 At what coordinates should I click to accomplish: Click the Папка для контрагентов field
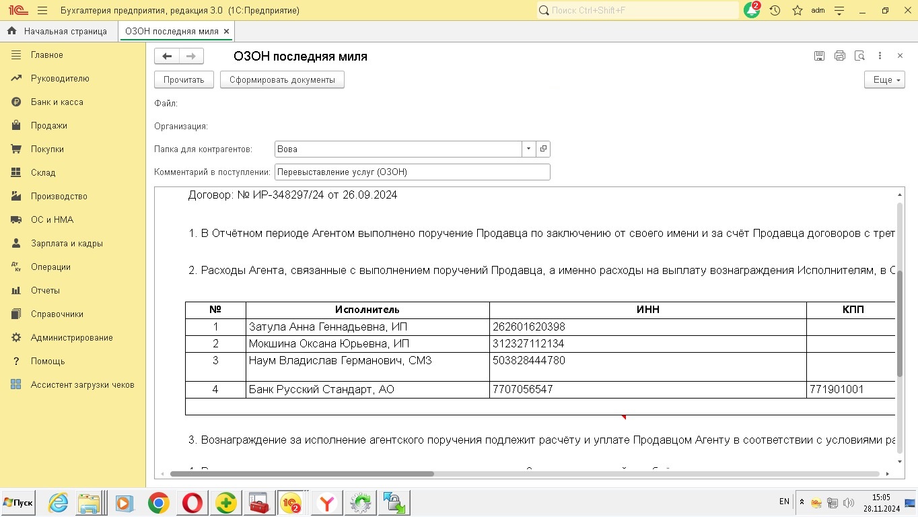(x=398, y=149)
